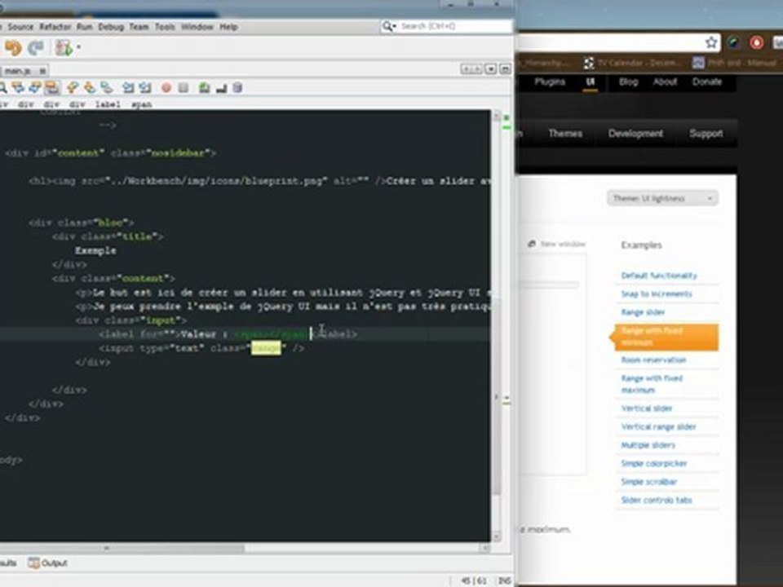Open the Theme: UI lightness dropdown
The height and width of the screenshot is (587, 783).
pyautogui.click(x=662, y=198)
